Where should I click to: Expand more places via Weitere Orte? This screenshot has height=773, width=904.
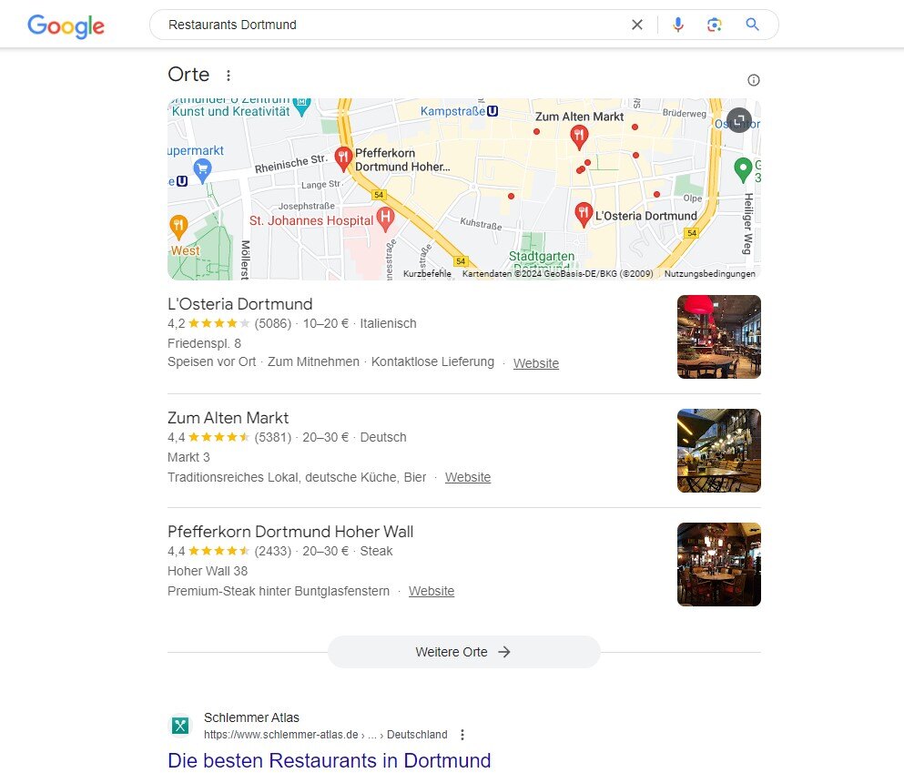coord(464,652)
